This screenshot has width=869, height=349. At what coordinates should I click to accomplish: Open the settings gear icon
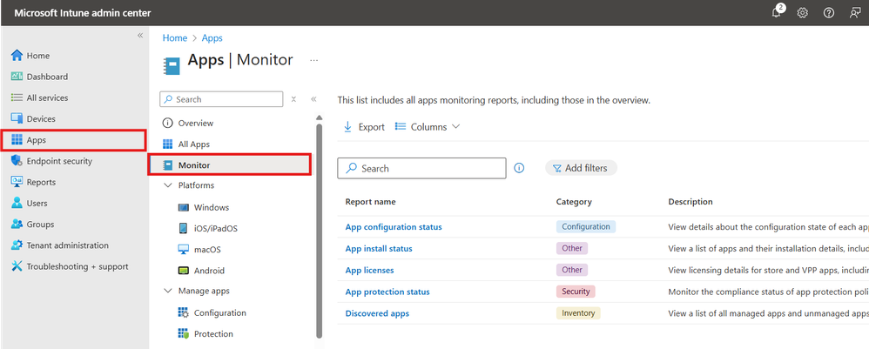pos(803,12)
